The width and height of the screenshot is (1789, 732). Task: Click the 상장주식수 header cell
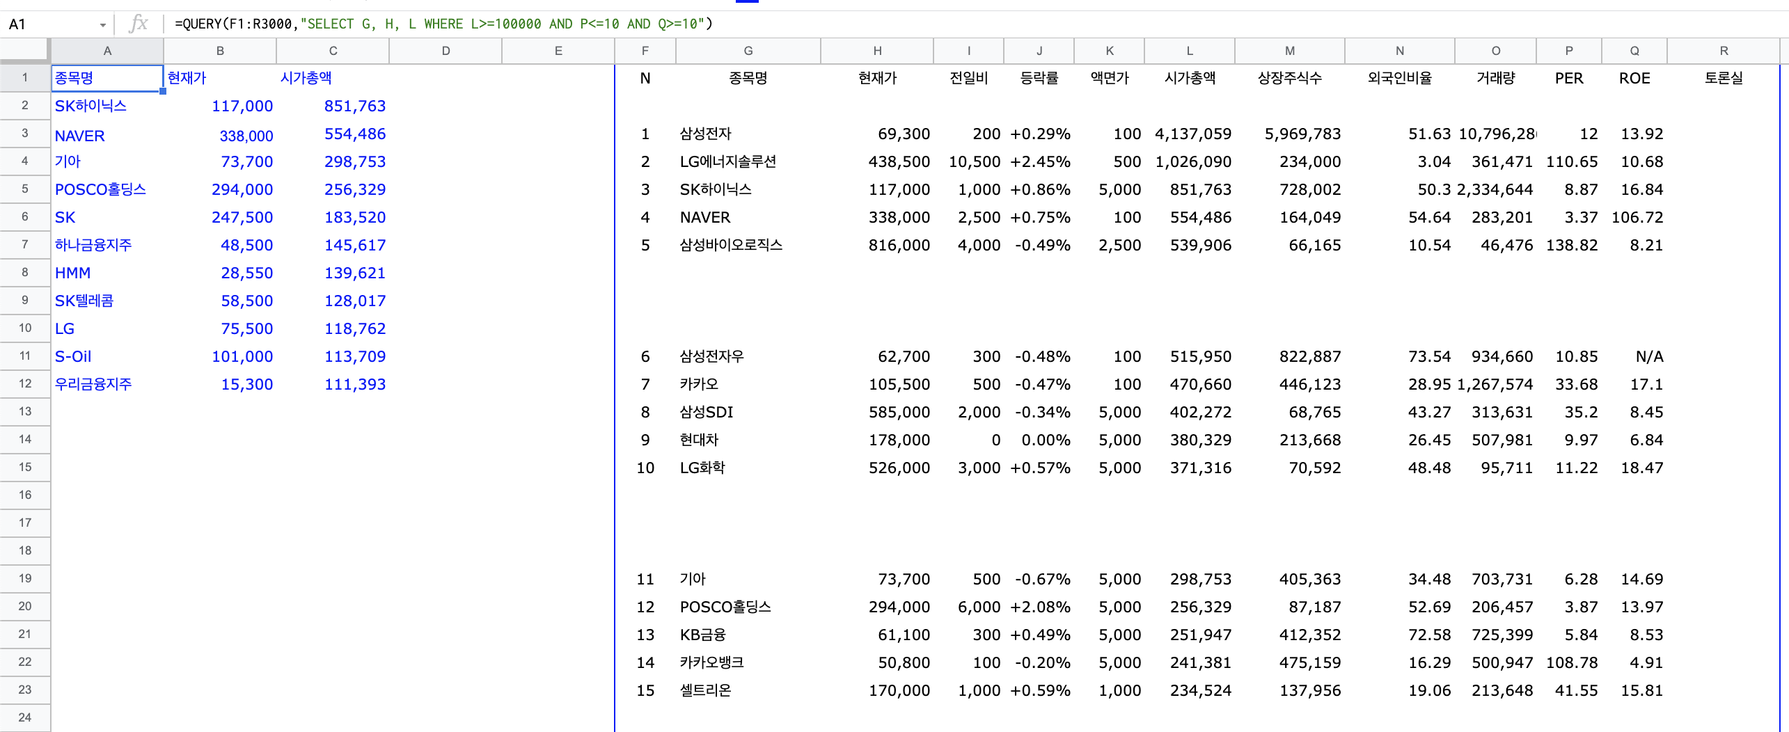1289,78
